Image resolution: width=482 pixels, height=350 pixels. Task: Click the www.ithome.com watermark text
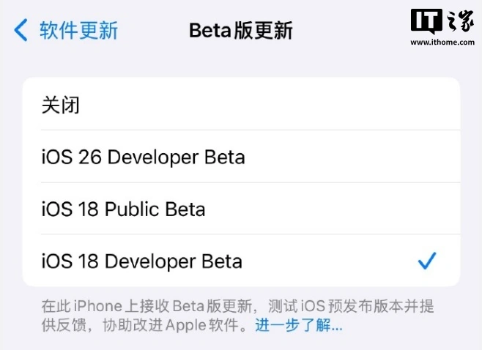click(442, 42)
